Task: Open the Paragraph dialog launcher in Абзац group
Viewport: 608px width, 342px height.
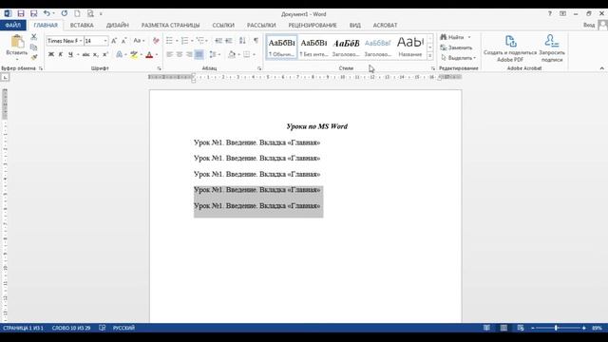Action: (259, 68)
